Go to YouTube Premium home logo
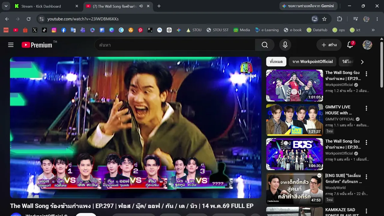The width and height of the screenshot is (384, 216). click(x=37, y=45)
